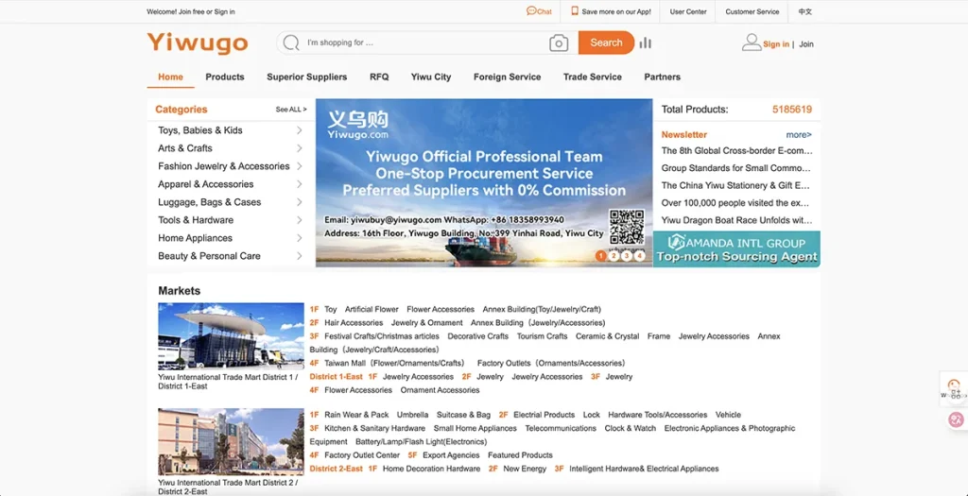Expand Apparel & Accessories category arrow

[300, 184]
